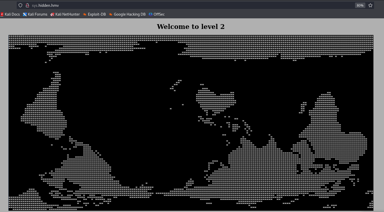Click the empty area of the address bar
This screenshot has width=384, height=212.
[201, 5]
